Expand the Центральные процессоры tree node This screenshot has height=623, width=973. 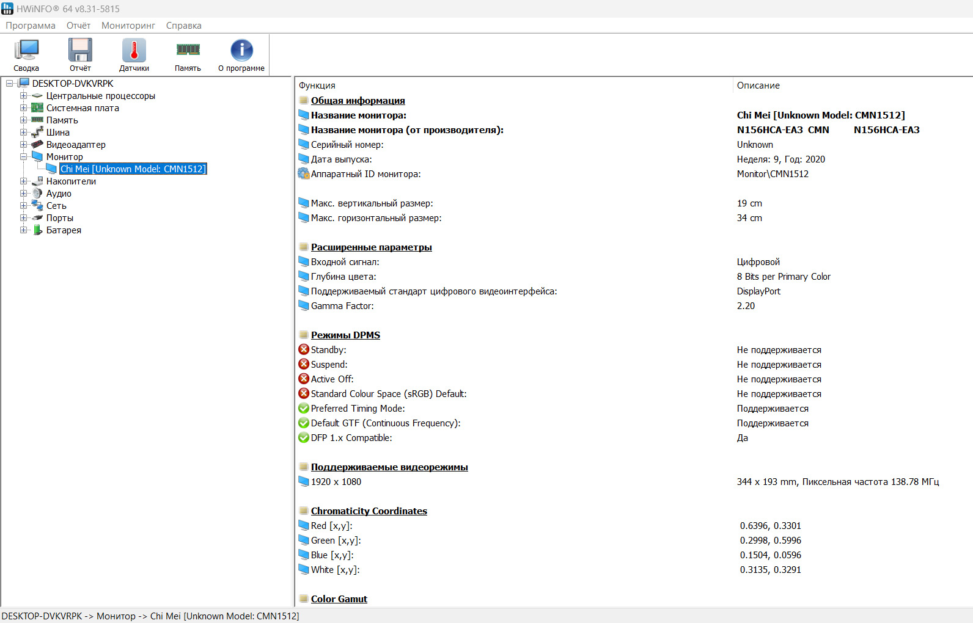[x=23, y=96]
